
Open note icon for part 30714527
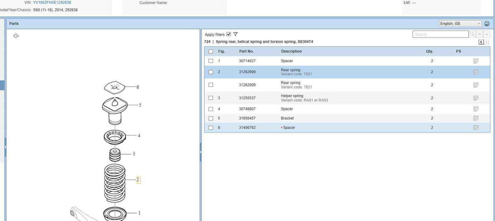point(476,61)
